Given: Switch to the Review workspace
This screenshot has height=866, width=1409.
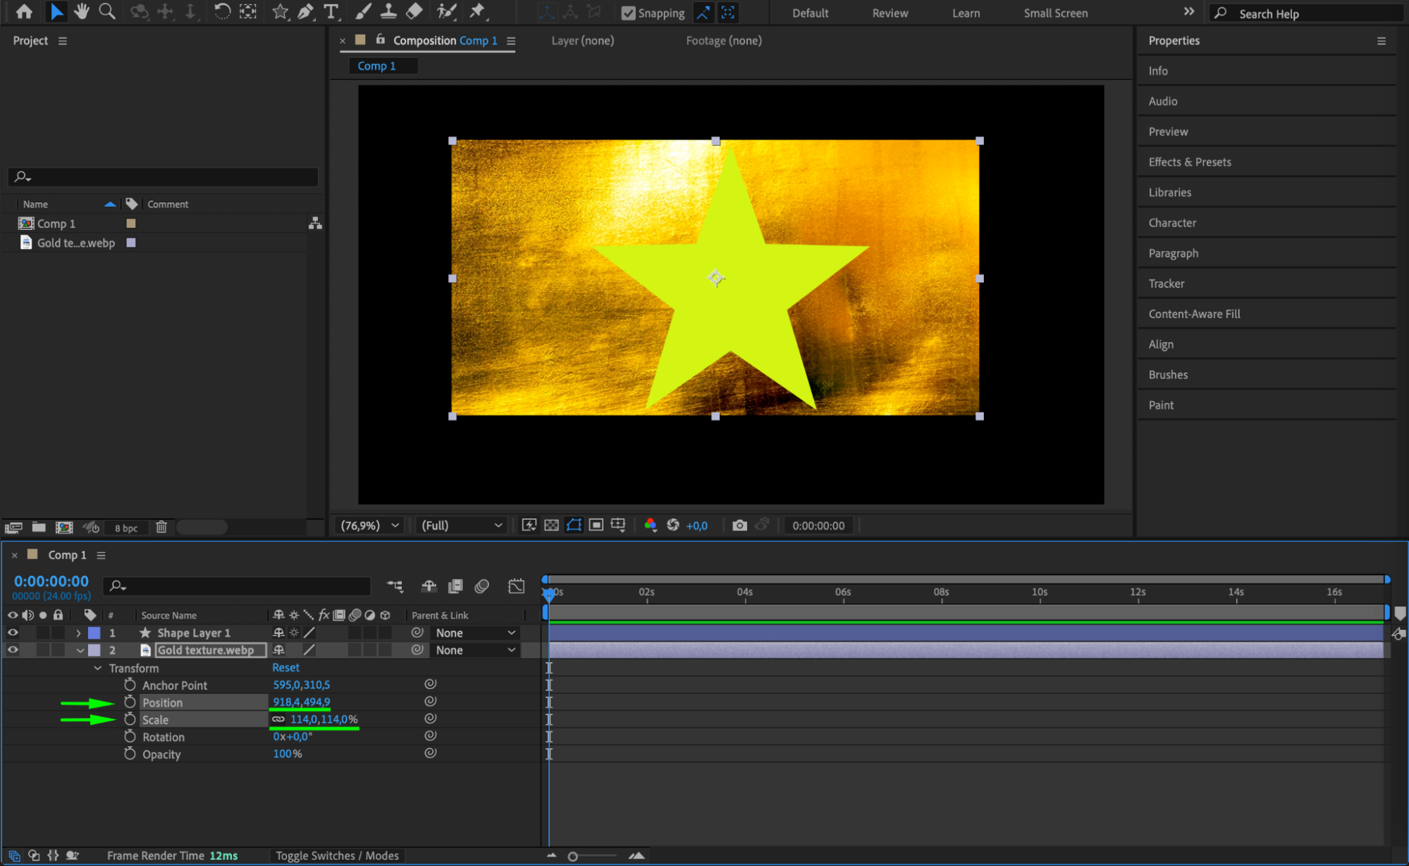Looking at the screenshot, I should (890, 13).
